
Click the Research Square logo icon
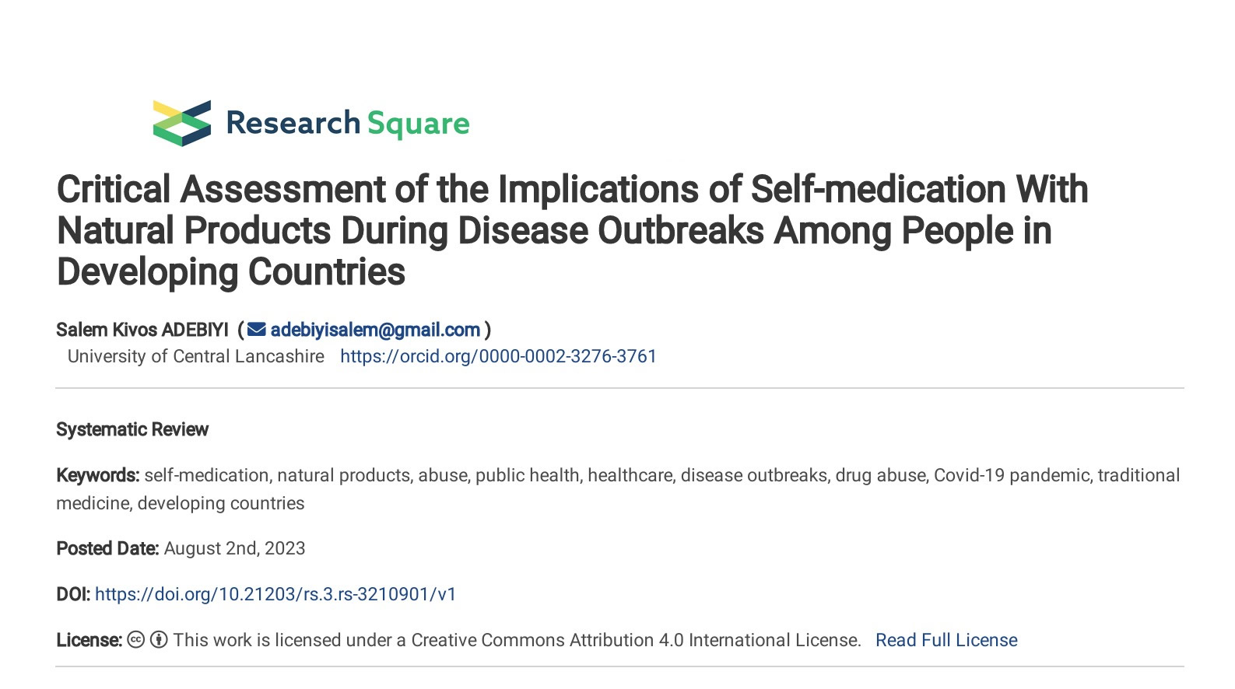pos(182,123)
